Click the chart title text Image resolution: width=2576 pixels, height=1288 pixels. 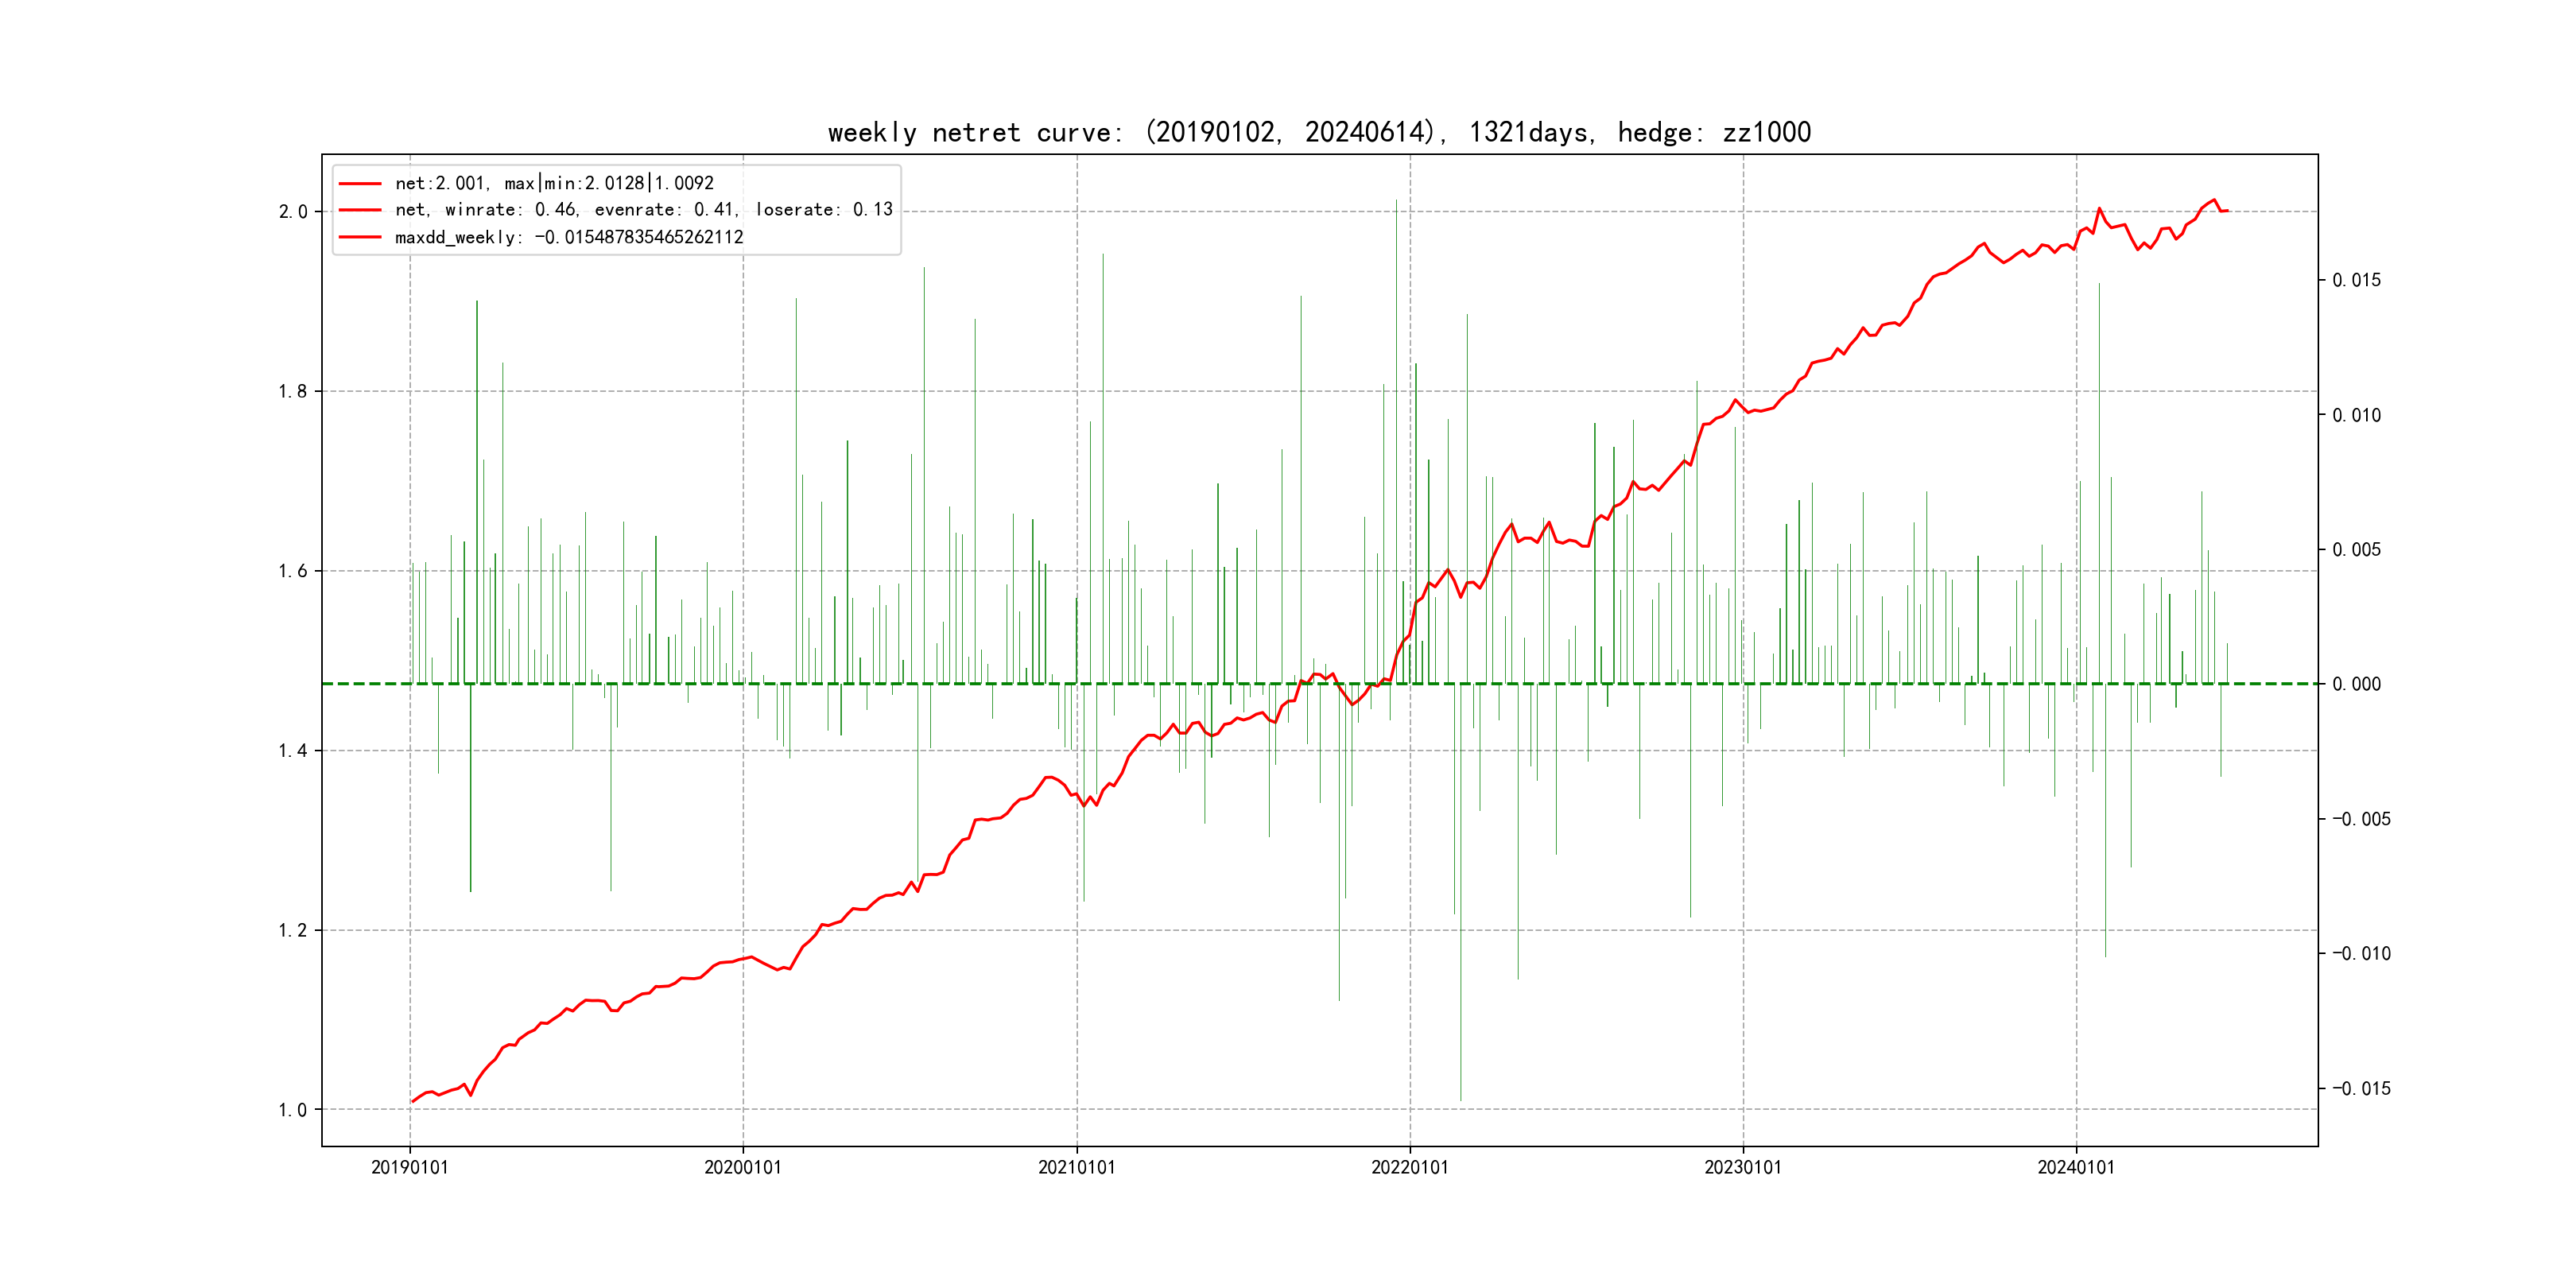pyautogui.click(x=1319, y=132)
